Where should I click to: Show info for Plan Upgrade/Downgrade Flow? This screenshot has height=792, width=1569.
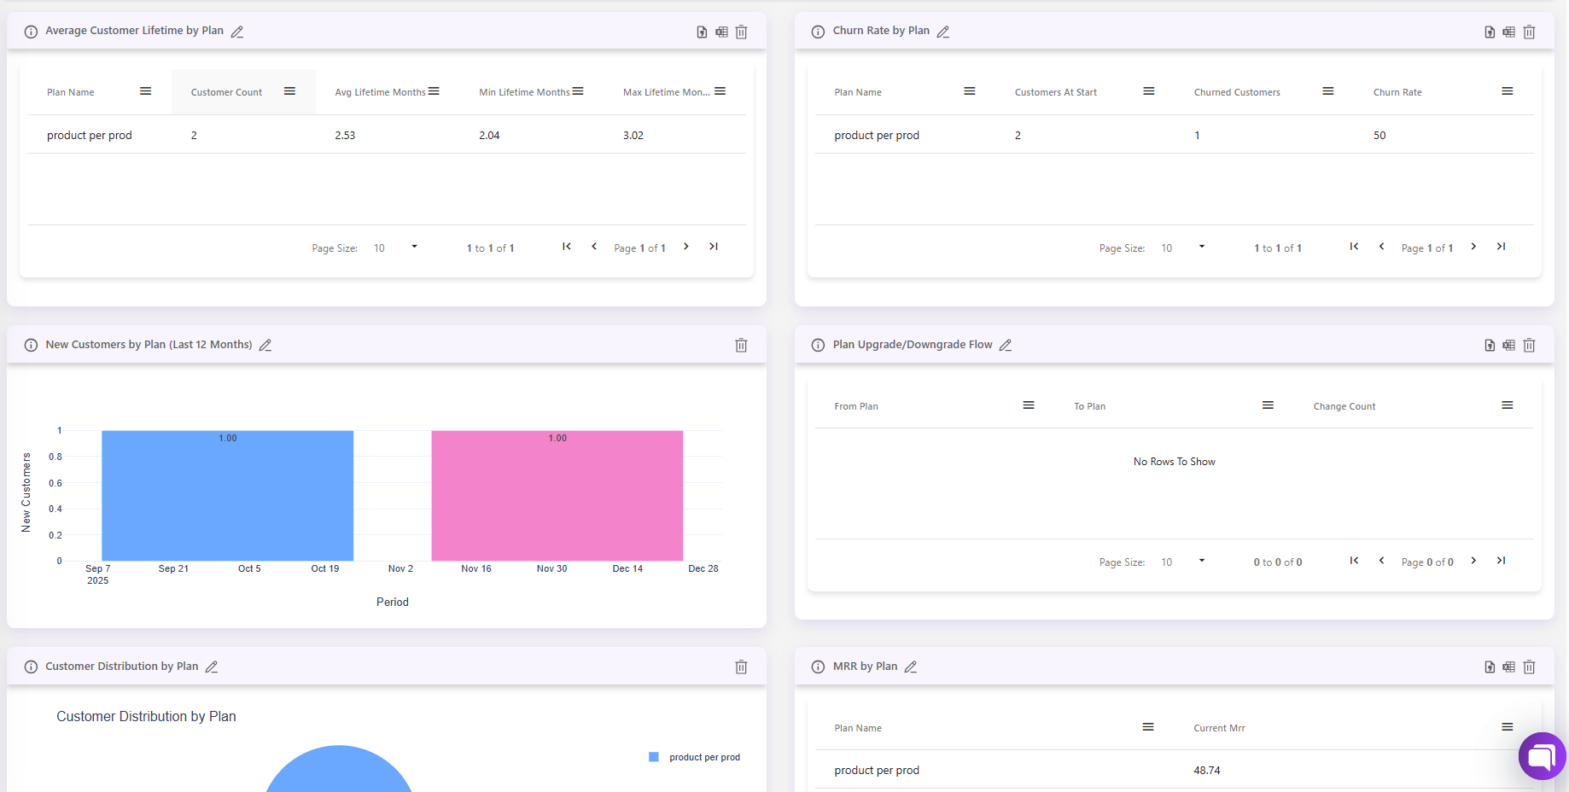pos(818,345)
